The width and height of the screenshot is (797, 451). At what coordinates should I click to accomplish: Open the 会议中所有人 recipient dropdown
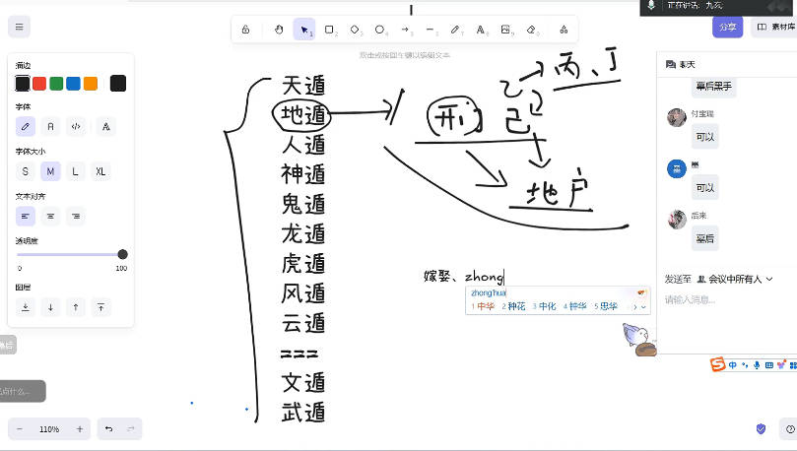pyautogui.click(x=734, y=280)
